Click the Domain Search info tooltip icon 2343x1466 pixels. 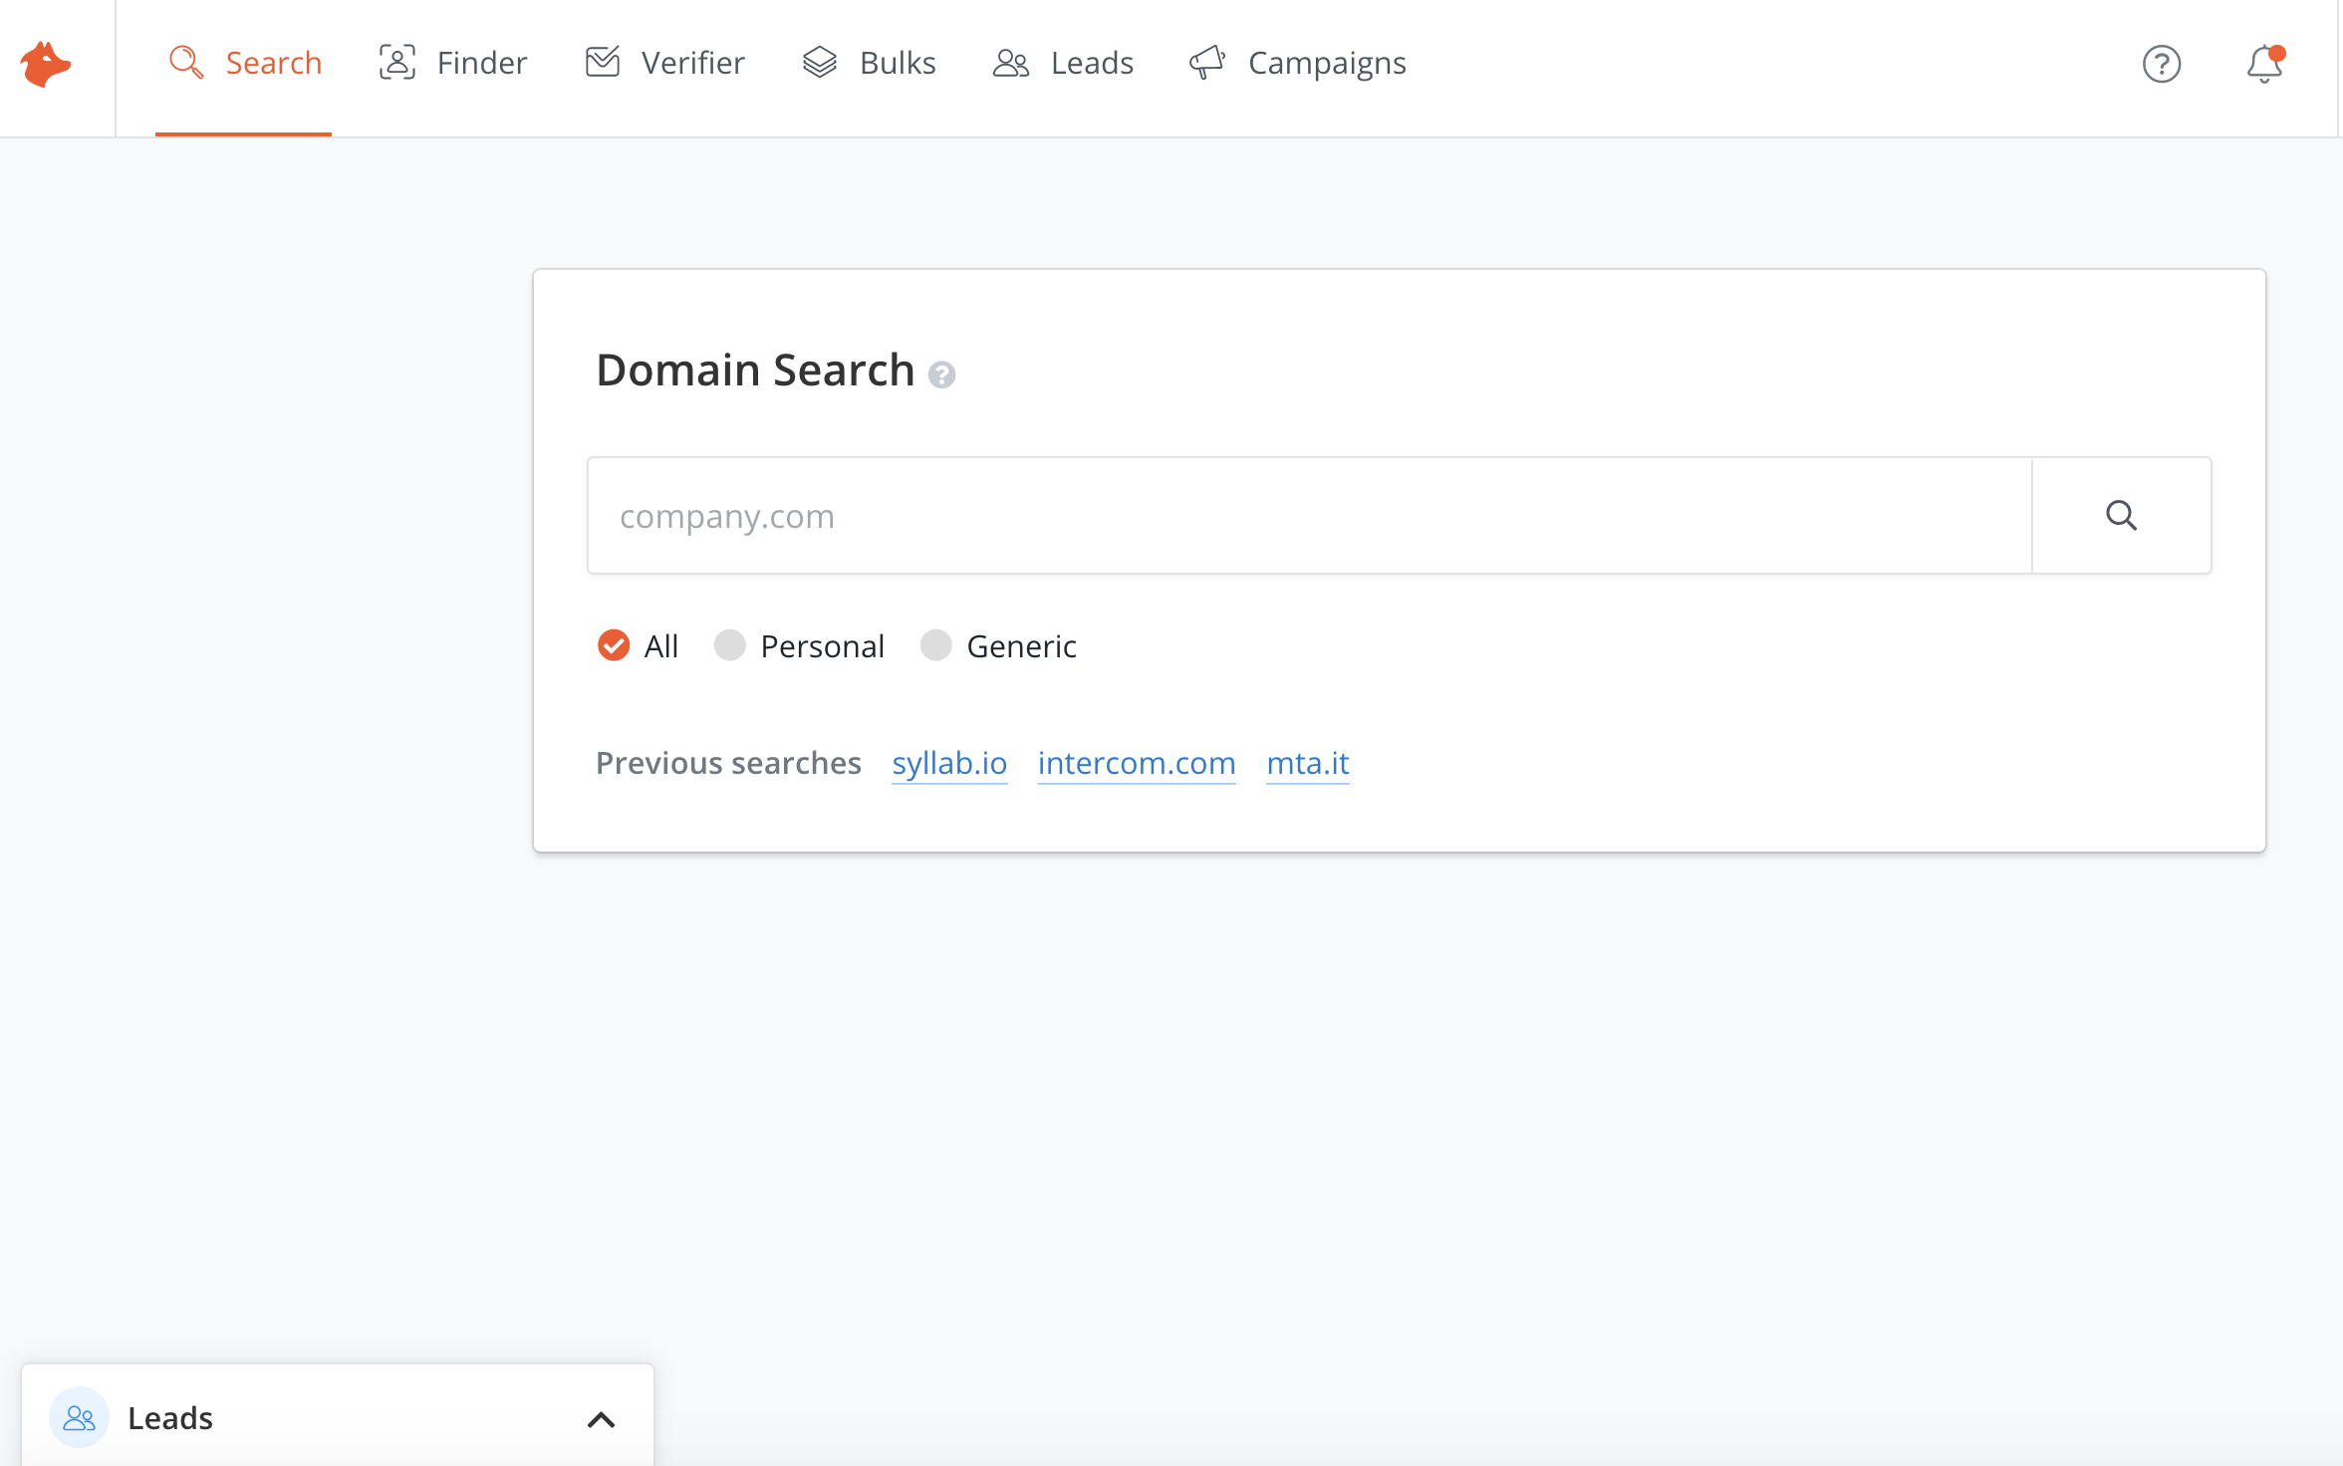point(941,375)
